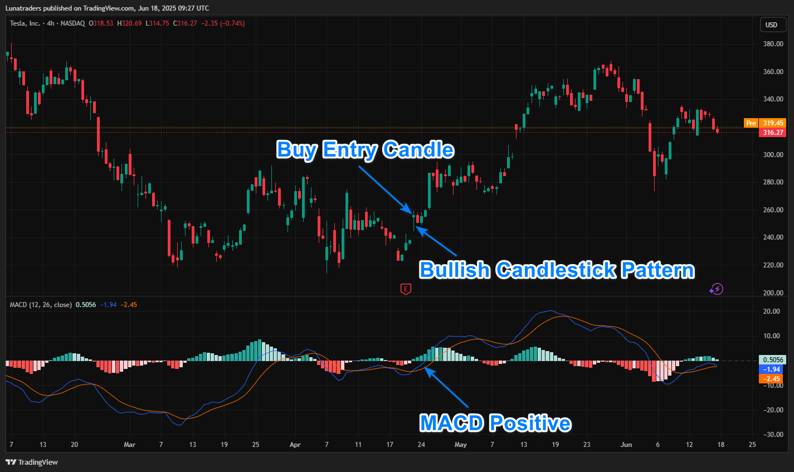
Task: Click the L314.75 low value in legend
Action: click(157, 23)
